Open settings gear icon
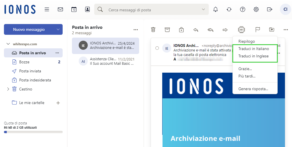Image resolution: width=292 pixels, height=147 pixels. (x=256, y=9)
